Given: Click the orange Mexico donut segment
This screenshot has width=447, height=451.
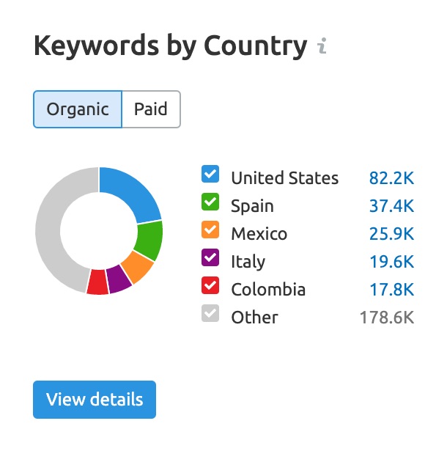Looking at the screenshot, I should 136,268.
